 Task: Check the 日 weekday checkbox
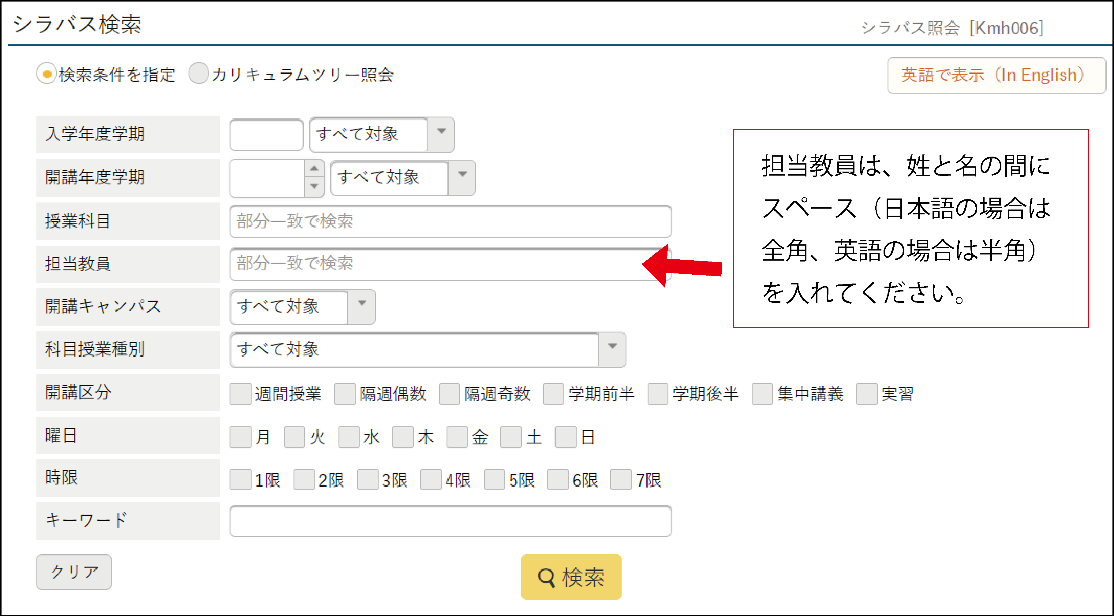(566, 437)
